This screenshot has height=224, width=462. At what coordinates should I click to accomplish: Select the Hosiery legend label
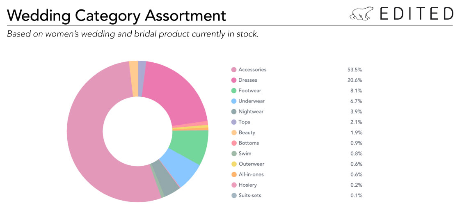click(247, 185)
